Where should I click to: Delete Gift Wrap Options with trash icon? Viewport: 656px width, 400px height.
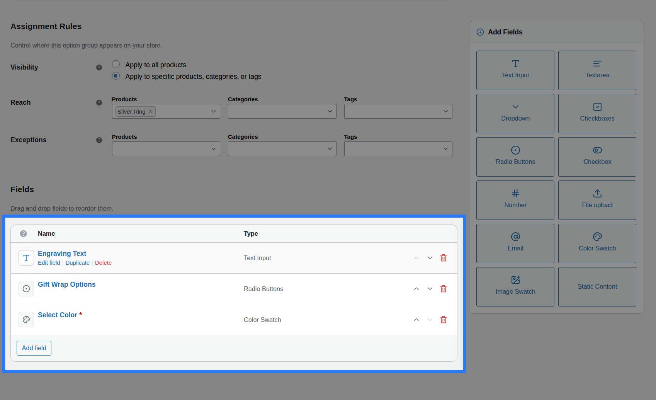coord(444,289)
